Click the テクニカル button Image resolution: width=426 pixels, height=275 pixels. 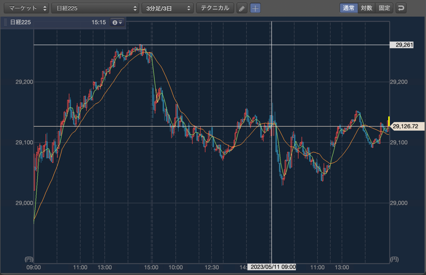(x=215, y=8)
